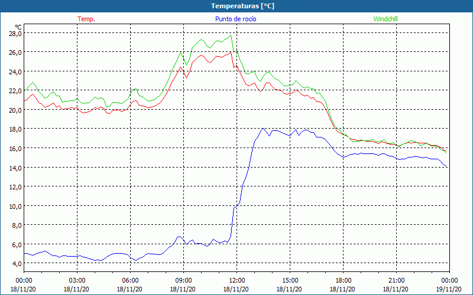Viewport: 473px width, 295px height.
Task: Click the 12,0 y-axis value
Action: pos(15,186)
